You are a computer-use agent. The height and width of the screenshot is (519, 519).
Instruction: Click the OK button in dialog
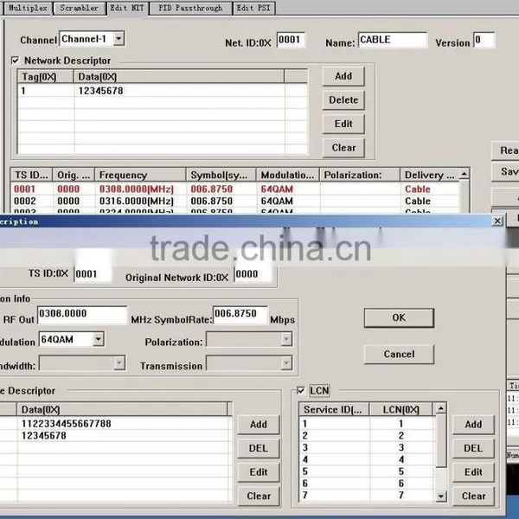(x=399, y=317)
